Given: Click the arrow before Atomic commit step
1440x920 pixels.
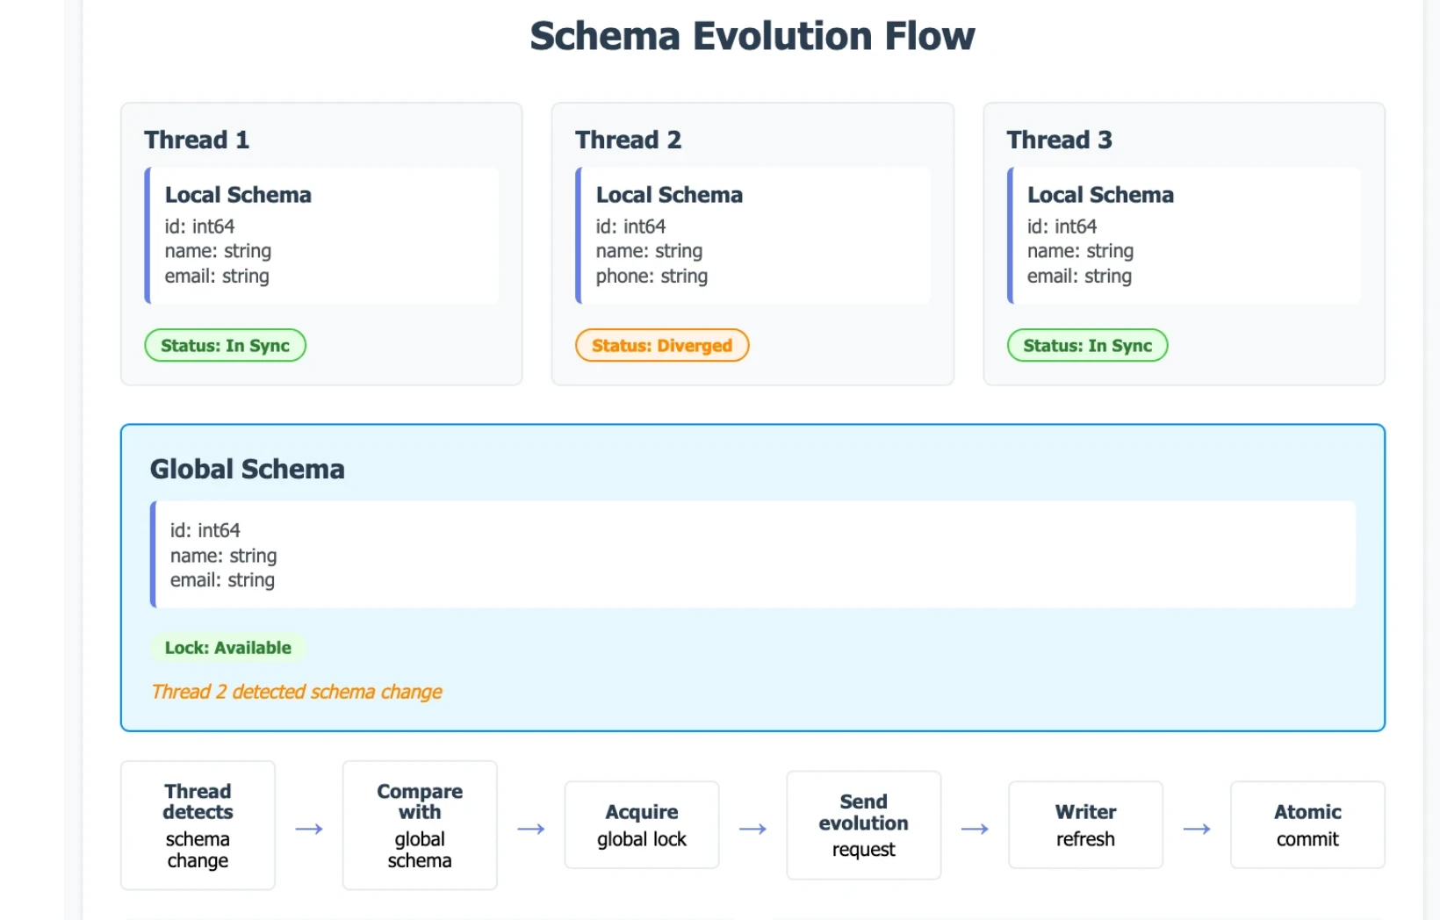Looking at the screenshot, I should (1197, 827).
